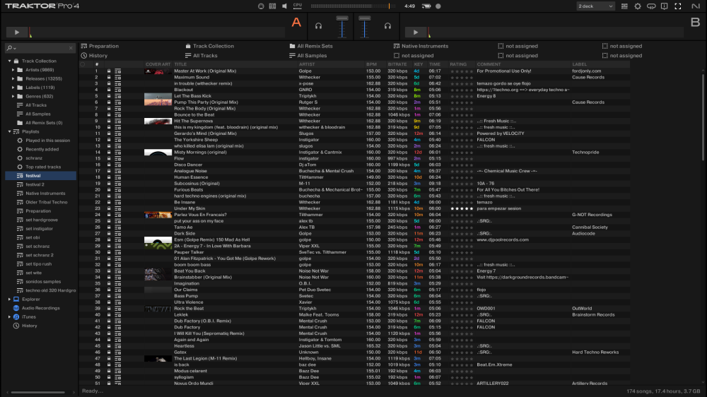Click the notification alert icon in header
Image resolution: width=707 pixels, height=397 pixels.
click(x=664, y=6)
